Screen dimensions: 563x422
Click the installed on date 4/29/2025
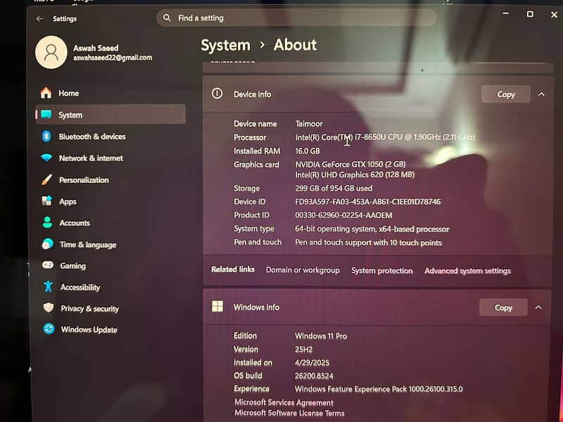[x=312, y=363]
